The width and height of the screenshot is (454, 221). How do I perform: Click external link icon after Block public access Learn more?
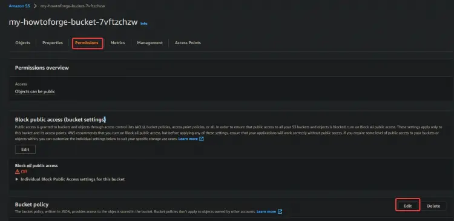(202, 139)
